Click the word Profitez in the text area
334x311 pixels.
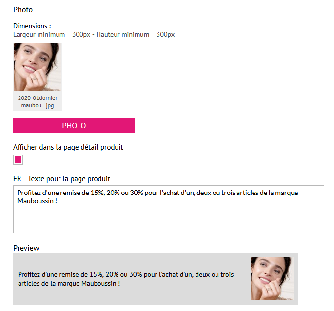tap(29, 193)
